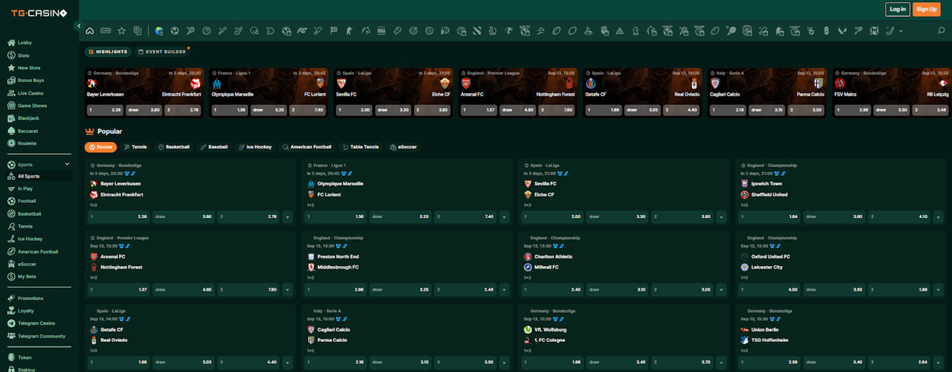Select the eSoccer tab under Popular
Image resolution: width=952 pixels, height=372 pixels.
pos(404,147)
